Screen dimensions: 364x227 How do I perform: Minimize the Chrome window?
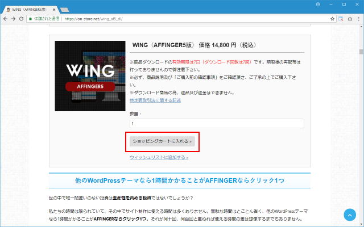331,4
